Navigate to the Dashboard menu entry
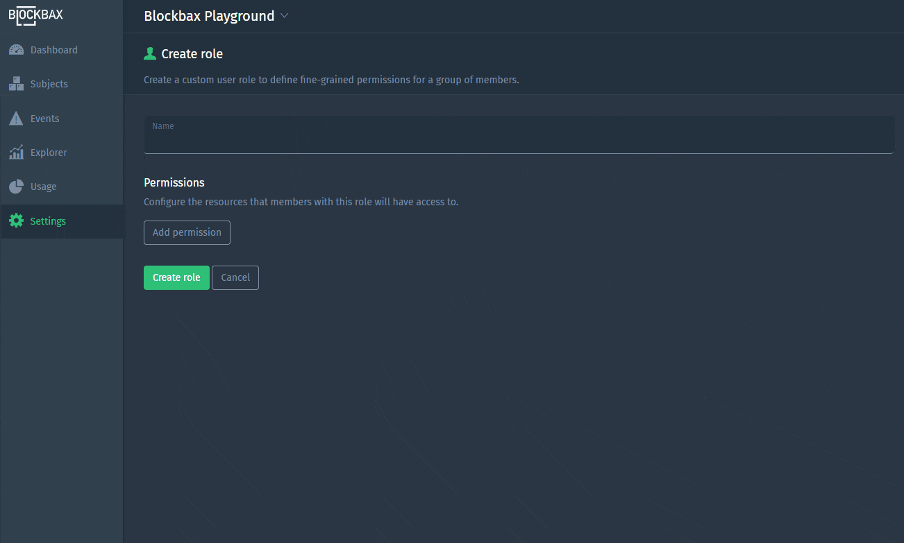This screenshot has width=904, height=543. (53, 49)
